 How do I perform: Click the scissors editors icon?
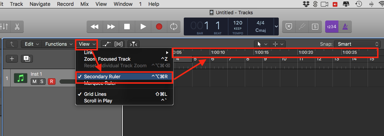point(17,26)
